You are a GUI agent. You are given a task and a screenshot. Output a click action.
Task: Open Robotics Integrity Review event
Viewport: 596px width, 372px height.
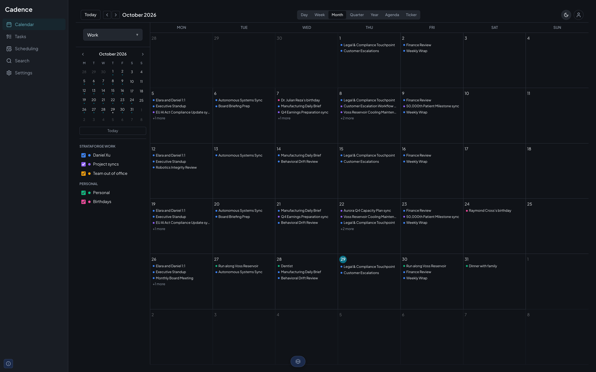tap(181, 168)
